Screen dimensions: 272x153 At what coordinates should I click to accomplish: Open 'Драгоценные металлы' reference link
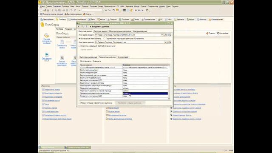117,115
